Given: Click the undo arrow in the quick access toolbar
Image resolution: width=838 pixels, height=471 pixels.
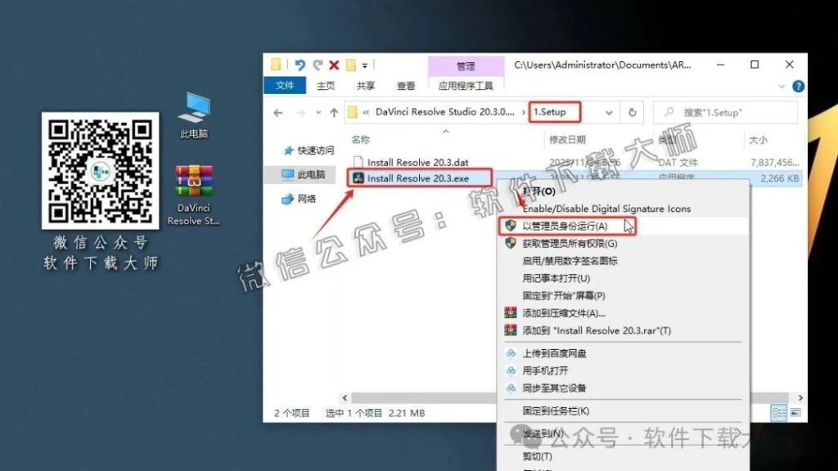Looking at the screenshot, I should [x=300, y=65].
